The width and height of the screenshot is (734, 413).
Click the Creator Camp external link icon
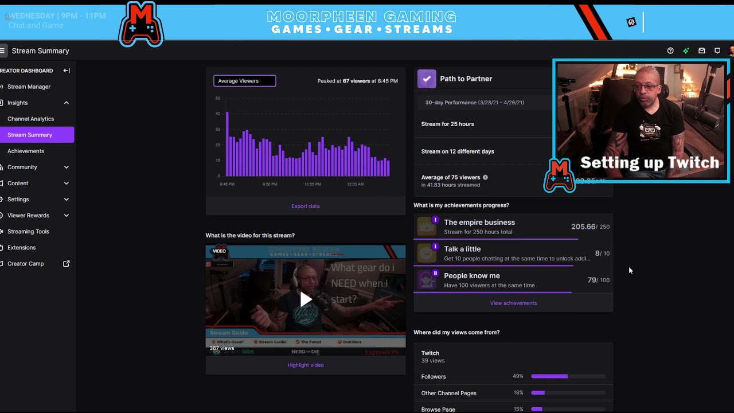(67, 263)
